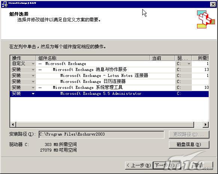Collapse the 消息与协作服务 node
The image size is (218, 174).
coord(40,70)
